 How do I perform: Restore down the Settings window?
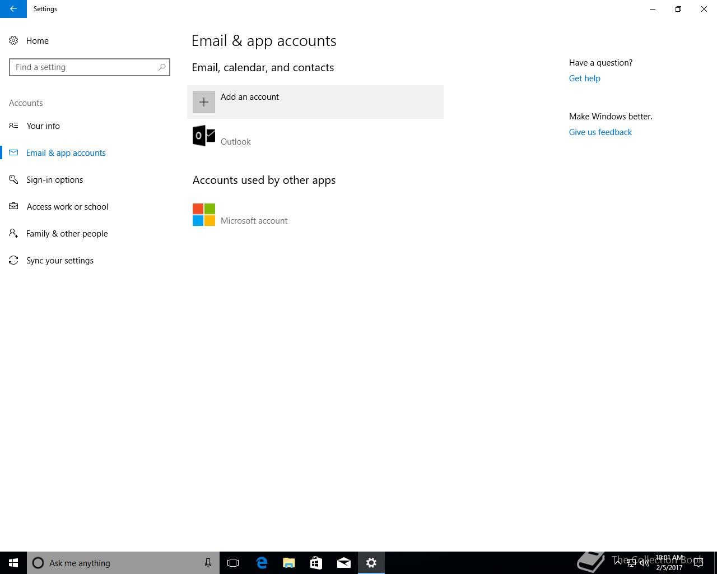coord(678,9)
